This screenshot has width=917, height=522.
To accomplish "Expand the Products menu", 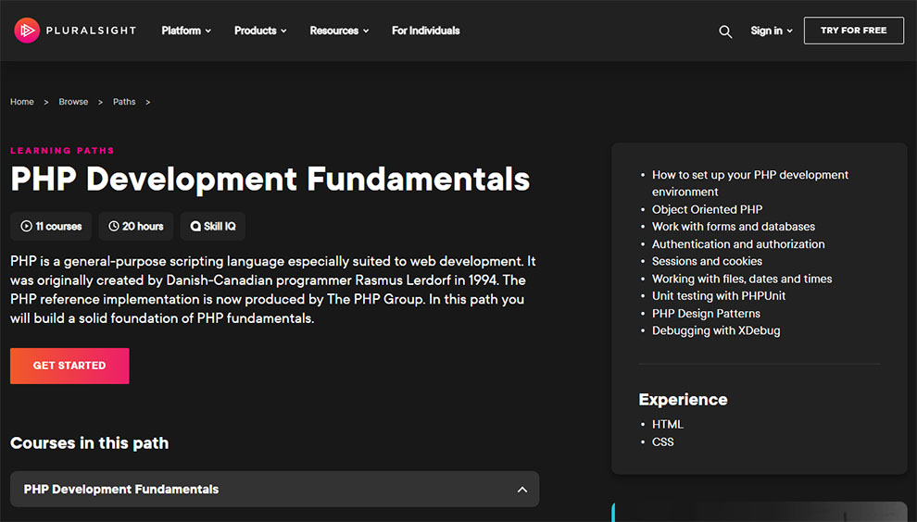I will (260, 31).
